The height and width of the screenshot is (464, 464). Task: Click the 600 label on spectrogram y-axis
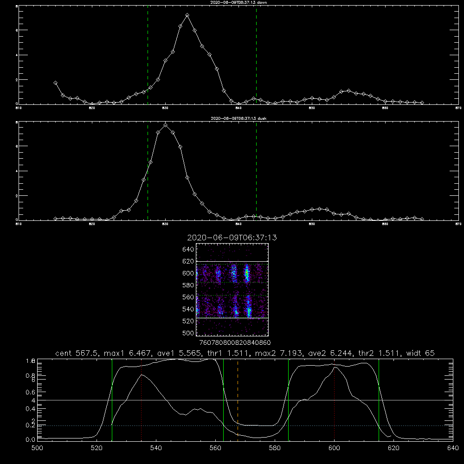click(x=188, y=273)
